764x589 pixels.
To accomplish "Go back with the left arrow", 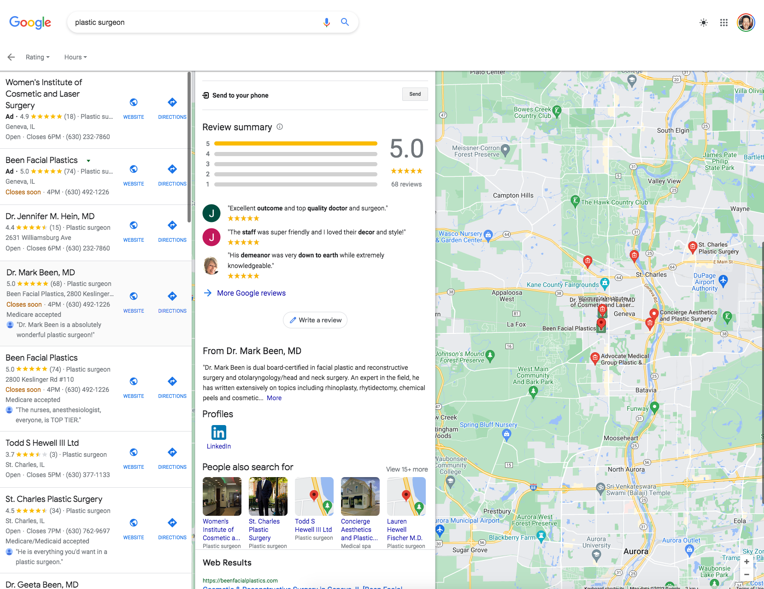I will [11, 57].
